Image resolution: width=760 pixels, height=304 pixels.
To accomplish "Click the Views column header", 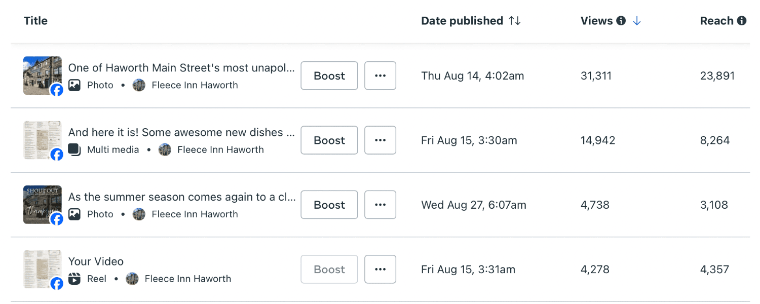I will 596,21.
